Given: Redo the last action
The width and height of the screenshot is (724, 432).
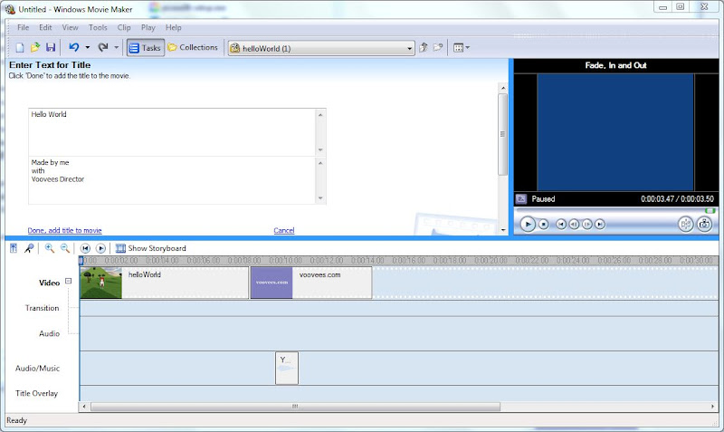Looking at the screenshot, I should coord(103,47).
